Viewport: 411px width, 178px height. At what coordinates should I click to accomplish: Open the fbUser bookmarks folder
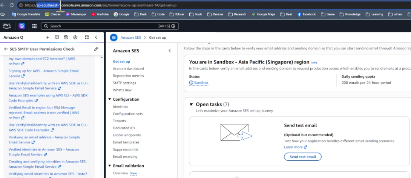[x=177, y=14]
